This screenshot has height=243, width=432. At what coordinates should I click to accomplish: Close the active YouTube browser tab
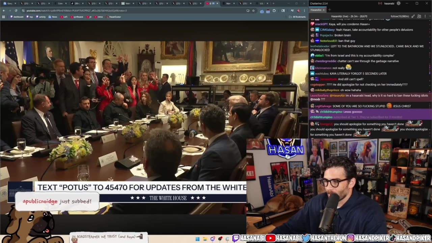click(x=217, y=3)
